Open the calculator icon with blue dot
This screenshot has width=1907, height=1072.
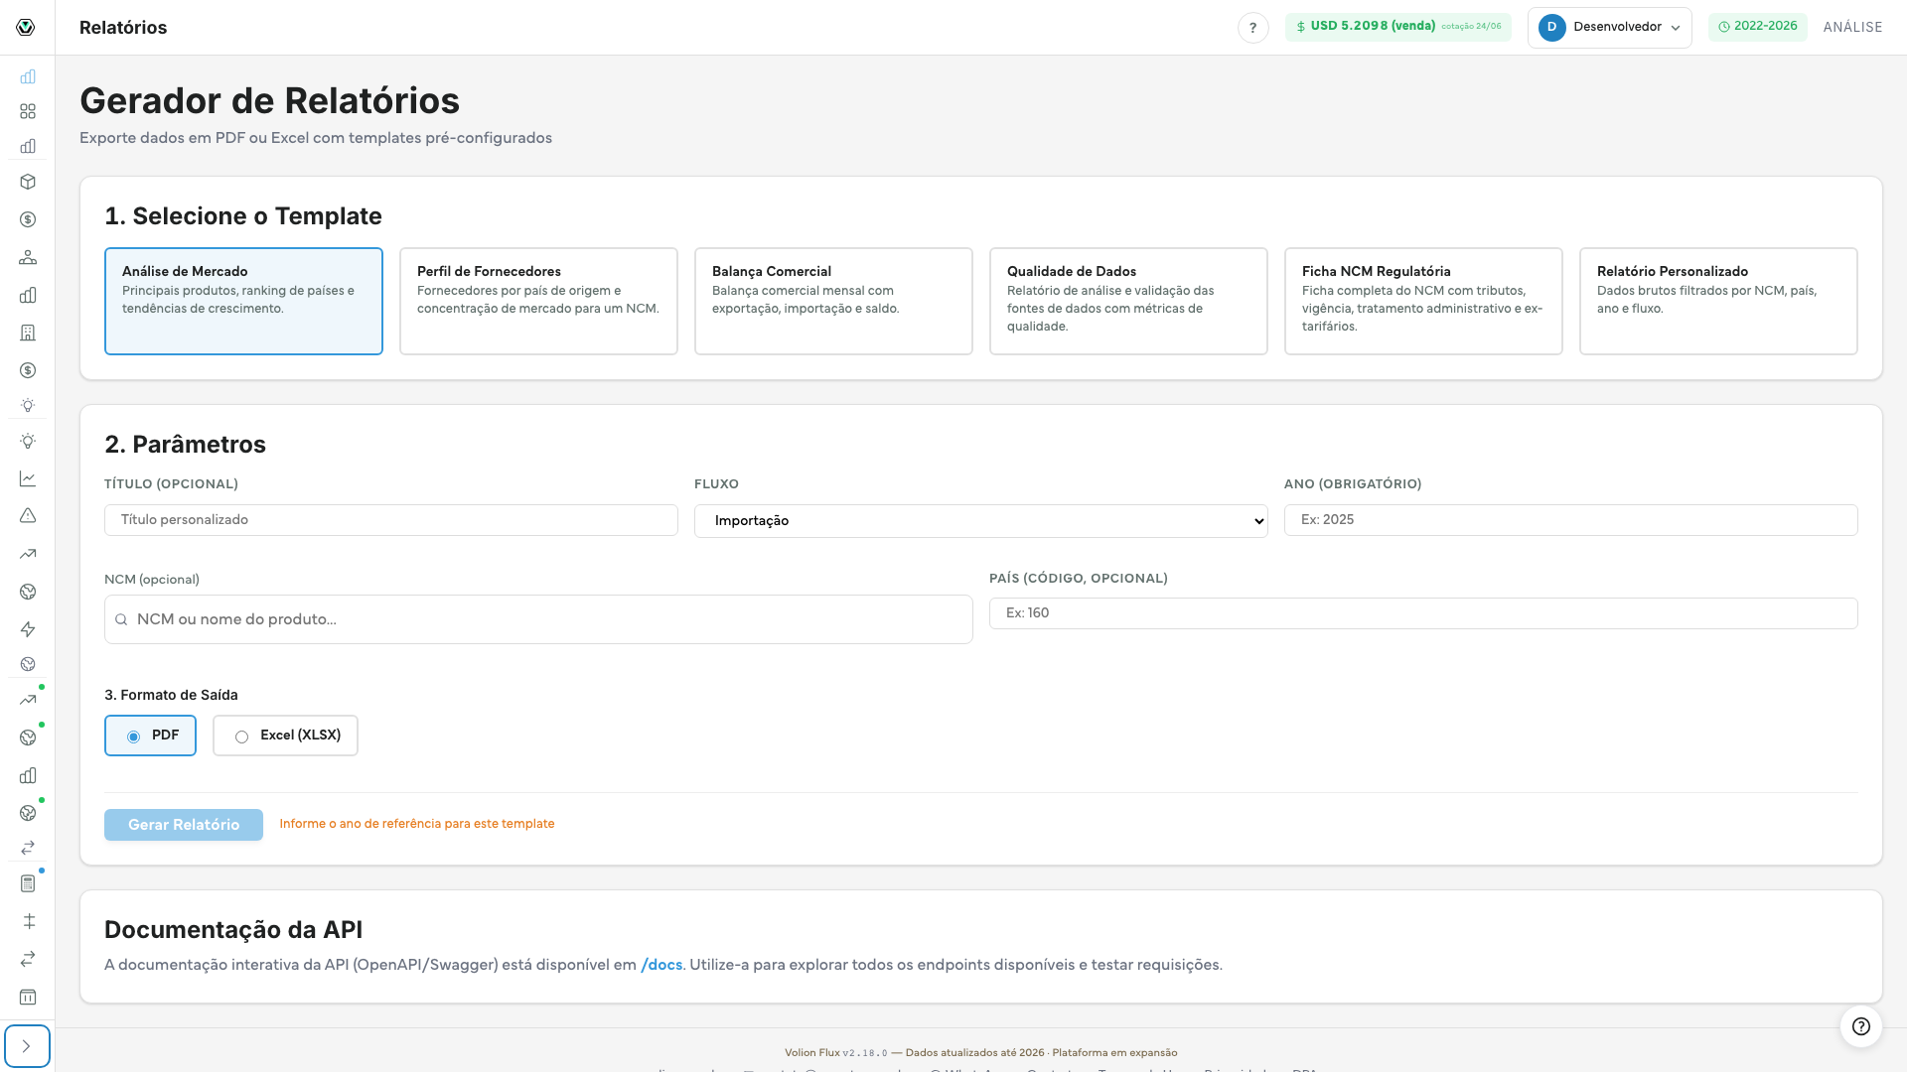pos(28,883)
